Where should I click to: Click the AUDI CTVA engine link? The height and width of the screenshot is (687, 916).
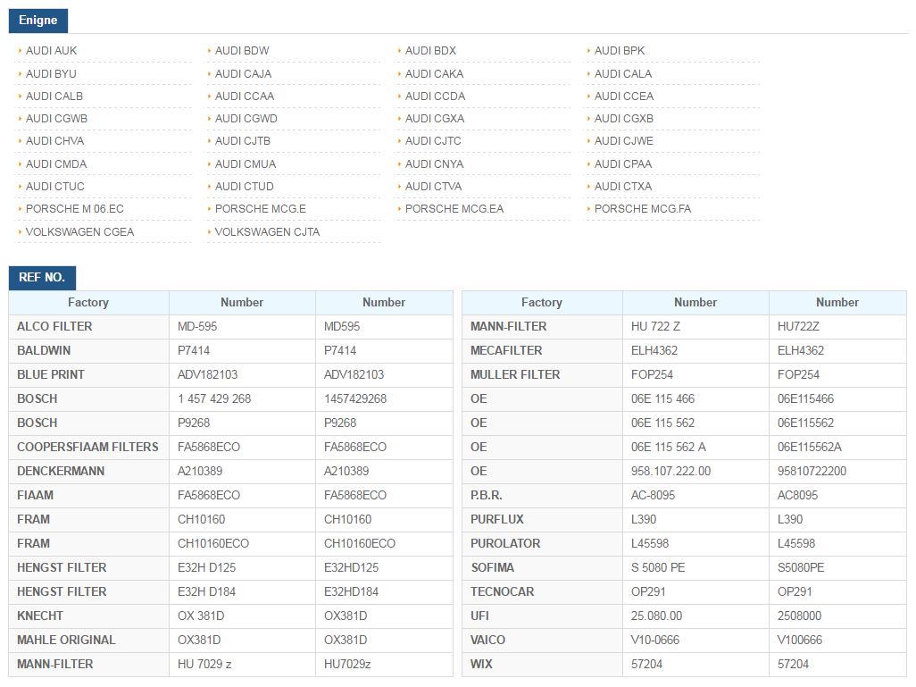pyautogui.click(x=434, y=187)
